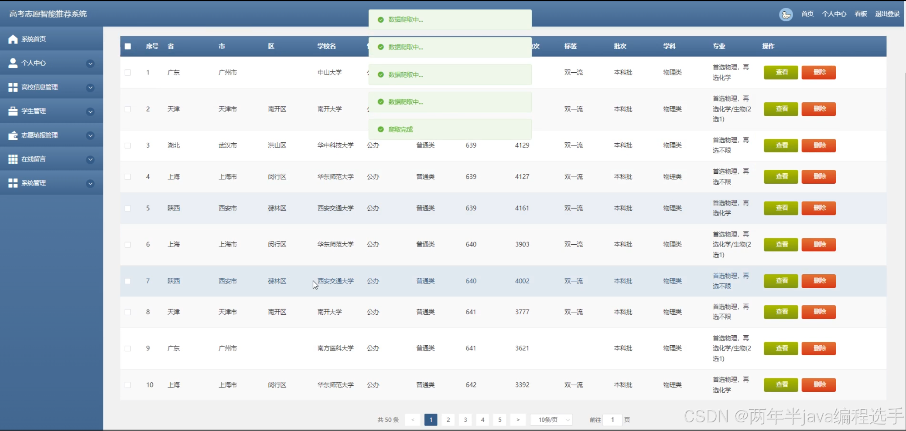
Task: Click 退出登录 to log out
Action: tap(887, 14)
